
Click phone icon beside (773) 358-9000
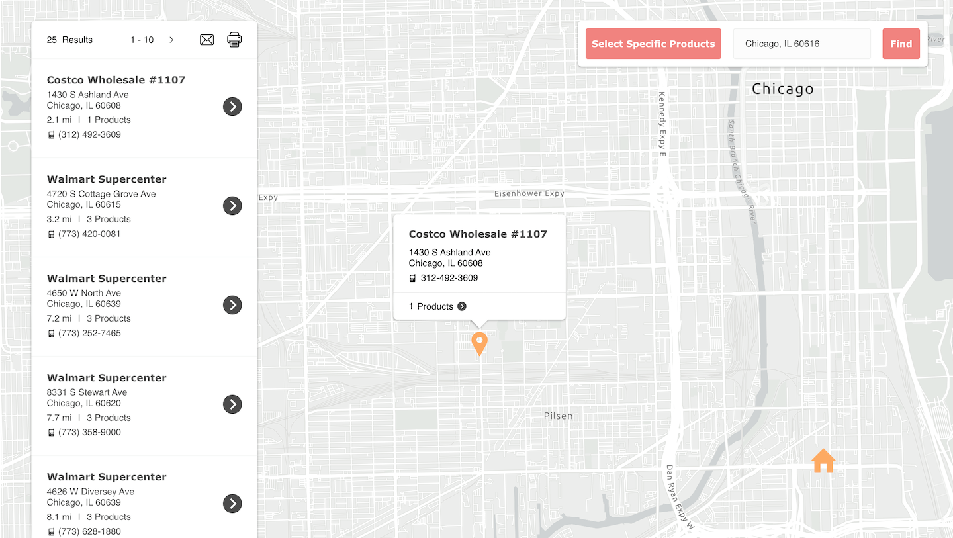click(51, 433)
